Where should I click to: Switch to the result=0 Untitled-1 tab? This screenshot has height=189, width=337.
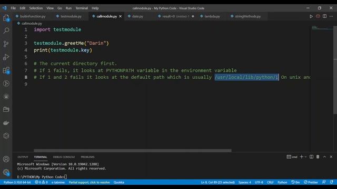(176, 16)
